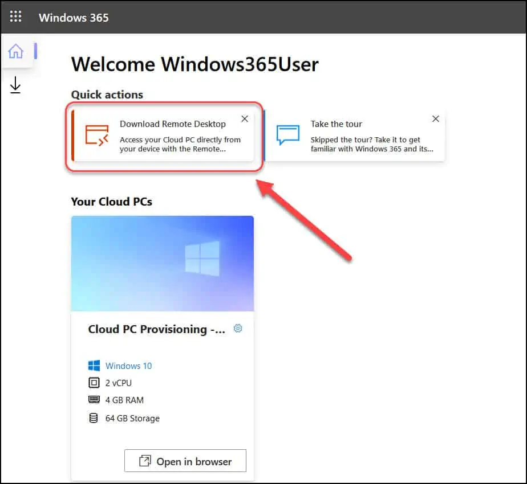
Task: Click the Cloud PC wallpaper thumbnail
Action: click(163, 264)
